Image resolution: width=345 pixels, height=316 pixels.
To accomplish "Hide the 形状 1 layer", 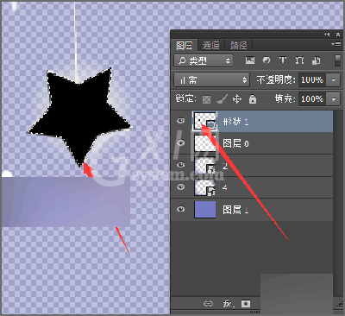I will (181, 120).
